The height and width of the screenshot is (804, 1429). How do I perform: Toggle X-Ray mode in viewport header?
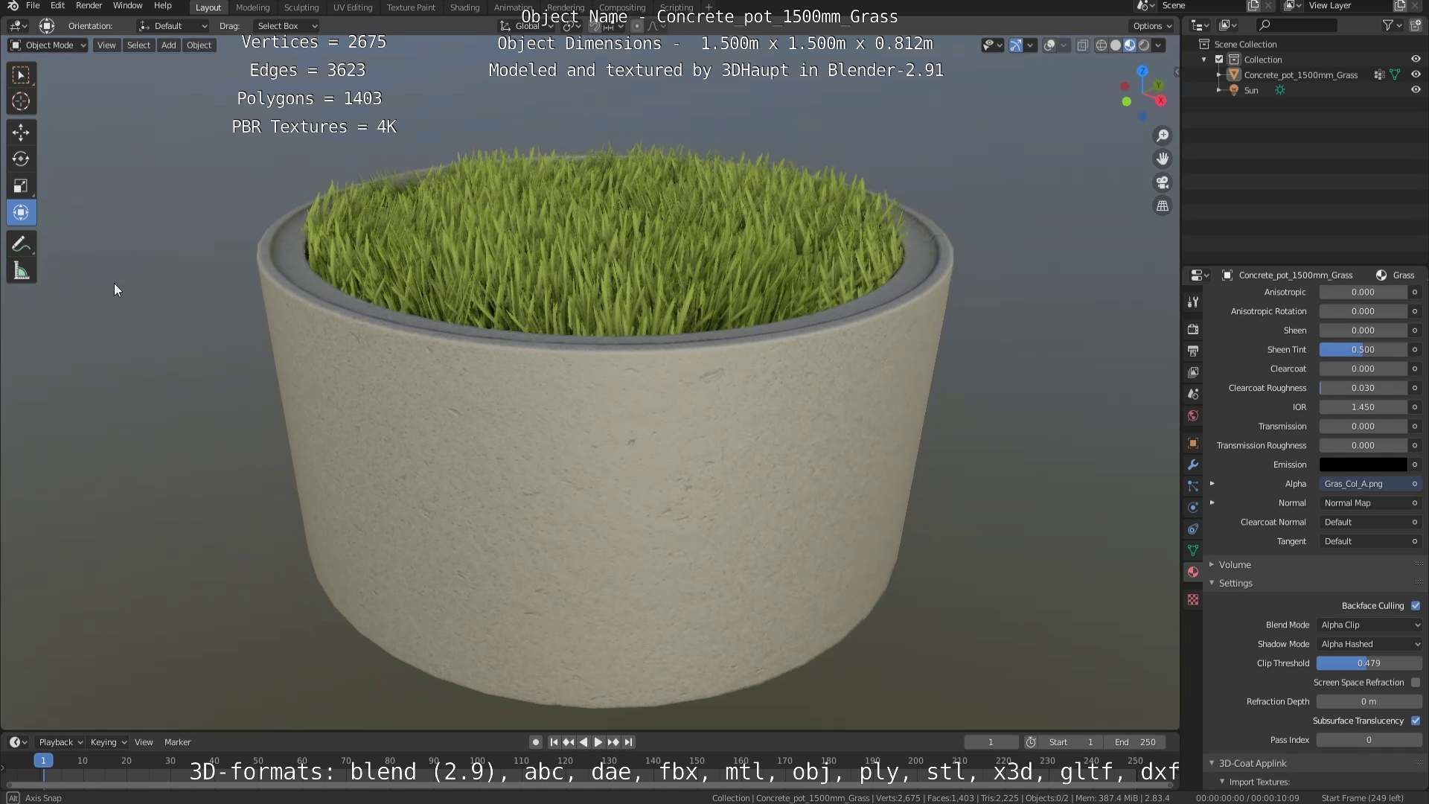(x=1082, y=45)
